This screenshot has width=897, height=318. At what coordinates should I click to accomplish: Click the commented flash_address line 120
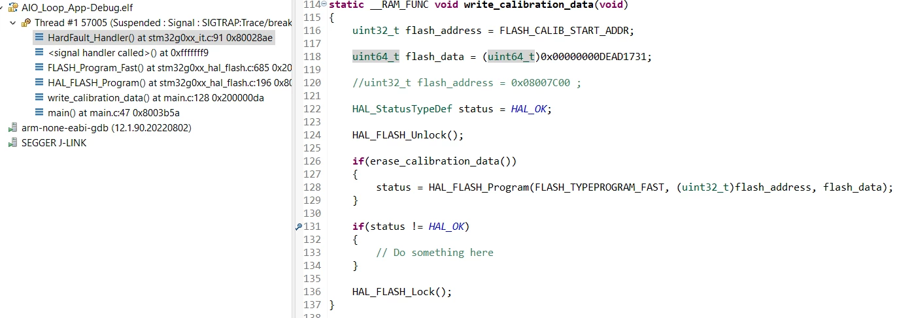point(467,83)
